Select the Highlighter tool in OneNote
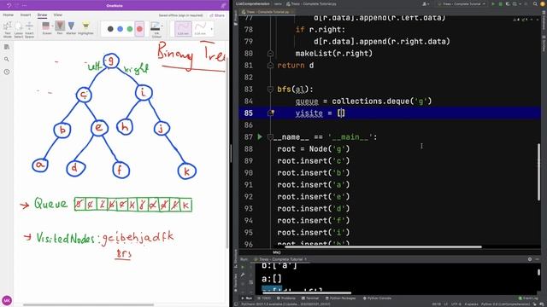This screenshot has height=307, width=547. coord(85,28)
